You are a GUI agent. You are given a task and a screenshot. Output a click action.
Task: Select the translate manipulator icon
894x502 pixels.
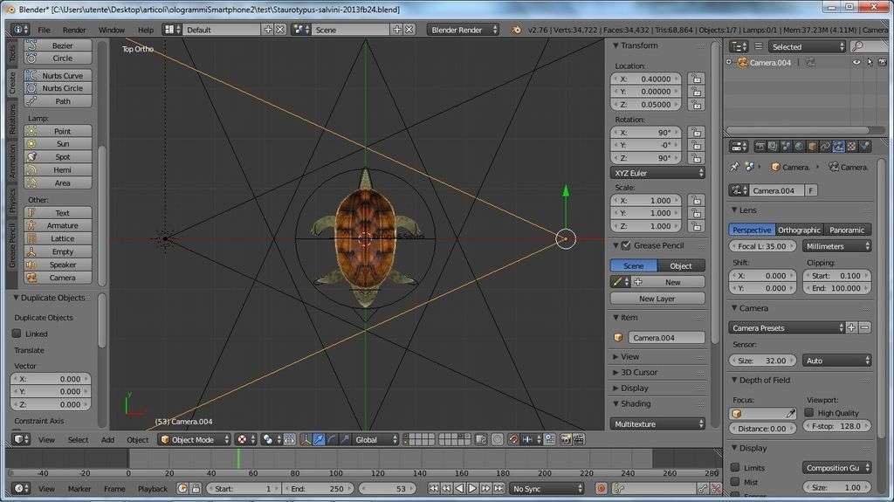tap(320, 439)
